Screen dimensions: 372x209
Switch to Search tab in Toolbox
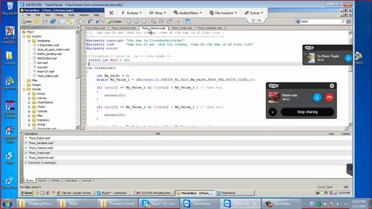[42, 181]
